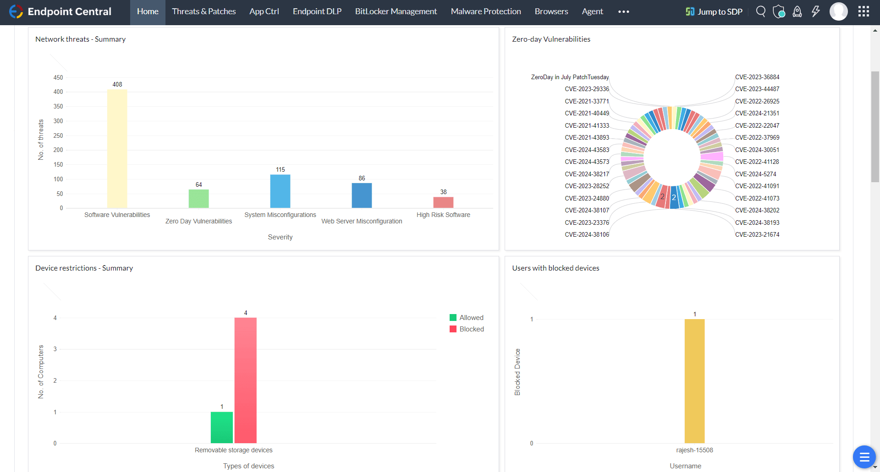Viewport: 880px width, 472px height.
Task: Switch to the Endpoint DLP tab
Action: pyautogui.click(x=317, y=11)
